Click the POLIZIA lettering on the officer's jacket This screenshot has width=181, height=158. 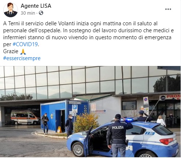[118, 128]
